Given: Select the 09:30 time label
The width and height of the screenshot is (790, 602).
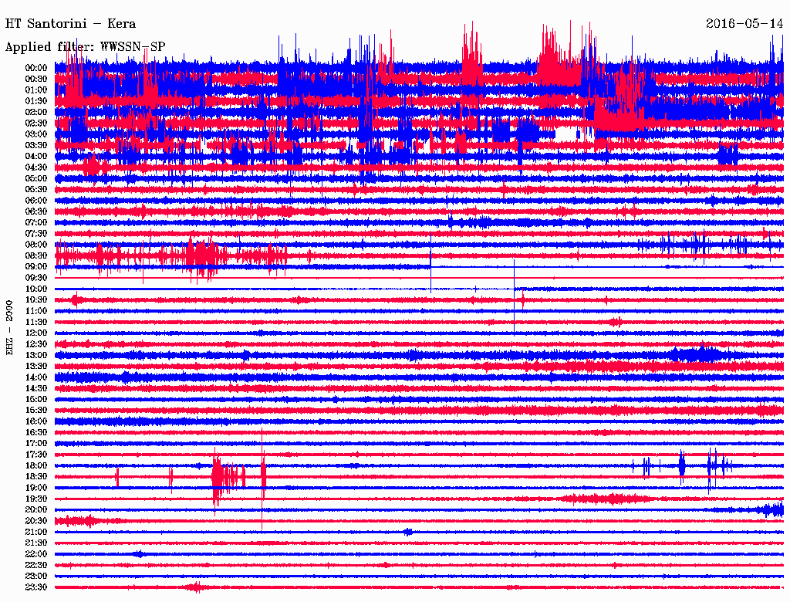Looking at the screenshot, I should 36,278.
